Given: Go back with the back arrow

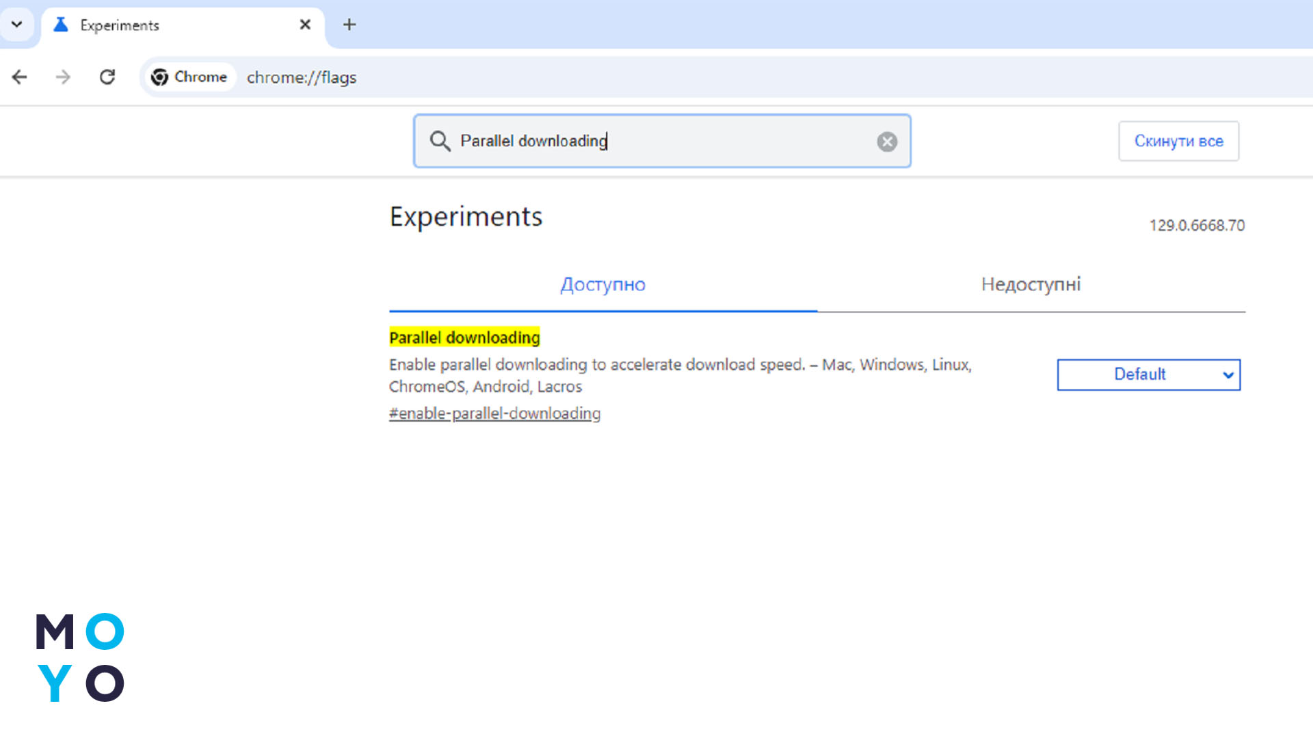Looking at the screenshot, I should [20, 77].
